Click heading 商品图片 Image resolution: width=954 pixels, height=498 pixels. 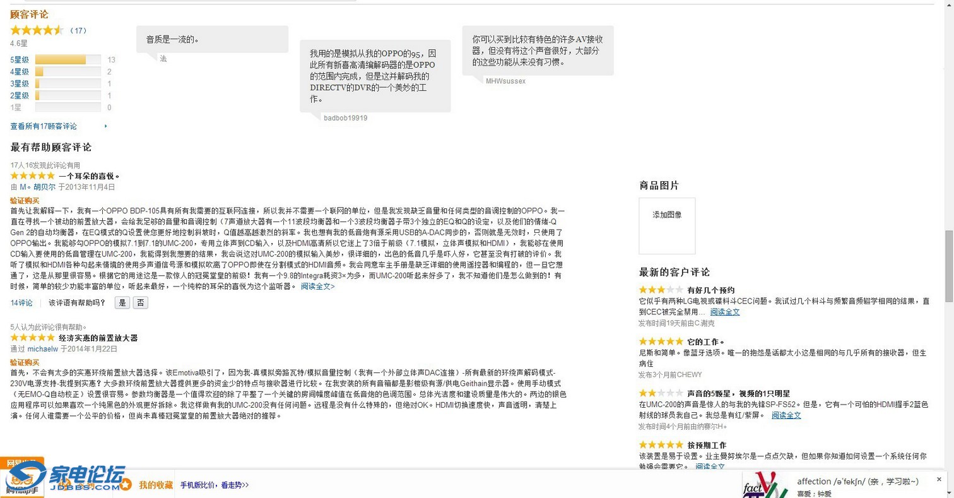[x=659, y=186]
